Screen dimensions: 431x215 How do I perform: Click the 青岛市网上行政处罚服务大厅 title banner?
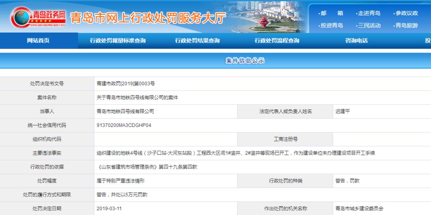[148, 18]
